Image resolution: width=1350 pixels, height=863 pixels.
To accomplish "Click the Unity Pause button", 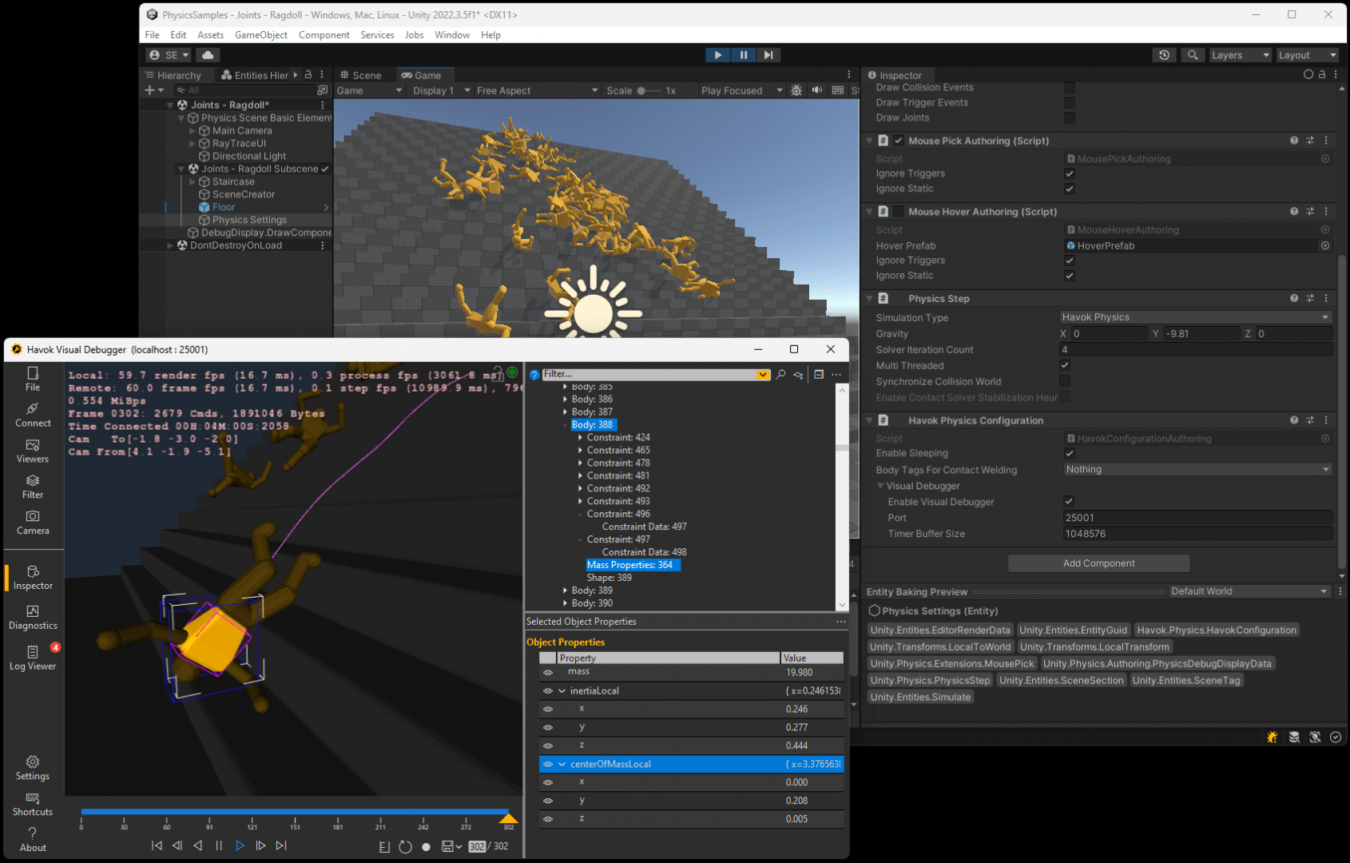I will [743, 55].
